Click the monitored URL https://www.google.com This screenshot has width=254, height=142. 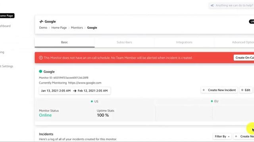coord(85,83)
